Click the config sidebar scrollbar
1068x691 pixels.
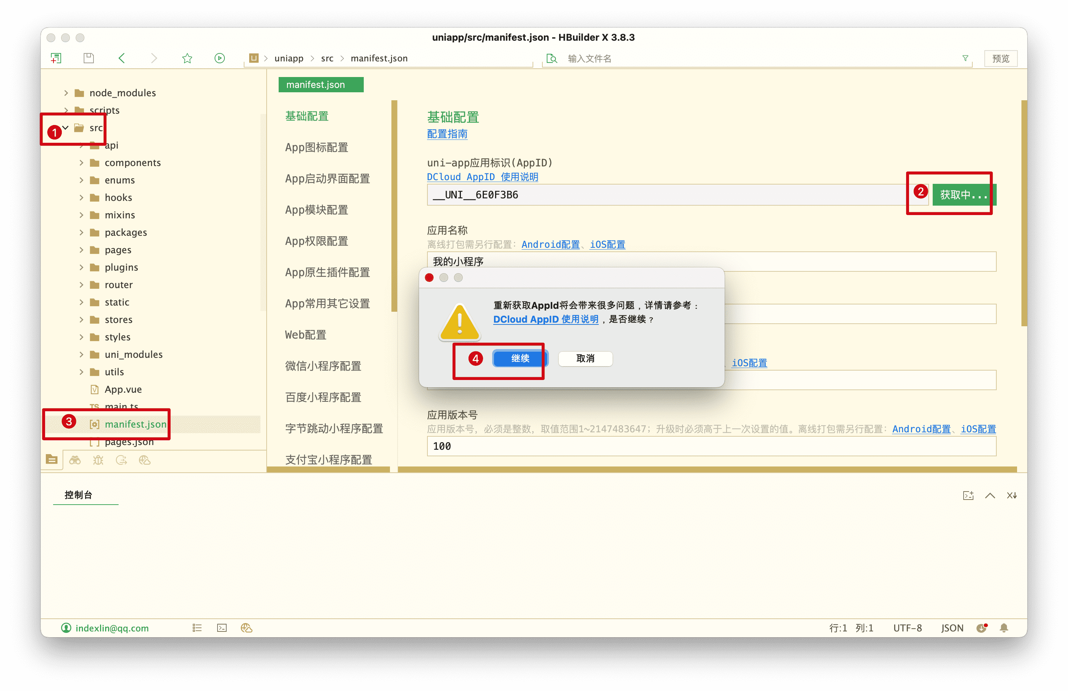[x=394, y=206]
